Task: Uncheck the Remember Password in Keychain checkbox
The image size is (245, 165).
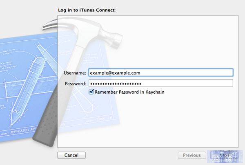Action: [x=91, y=92]
